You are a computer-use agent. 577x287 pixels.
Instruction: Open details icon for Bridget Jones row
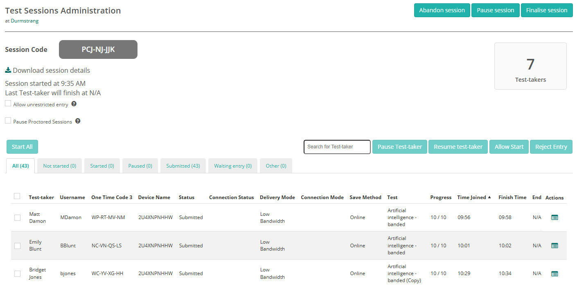pyautogui.click(x=554, y=274)
